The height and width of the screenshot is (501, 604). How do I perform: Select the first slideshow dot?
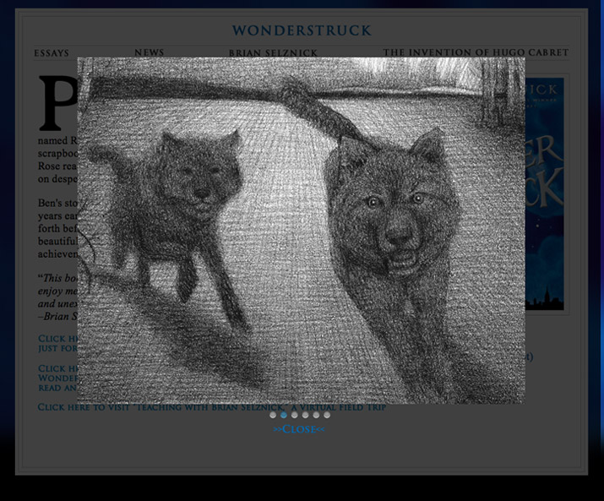pyautogui.click(x=273, y=415)
